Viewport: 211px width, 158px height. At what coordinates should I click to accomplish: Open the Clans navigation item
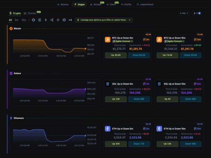pos(111,4)
